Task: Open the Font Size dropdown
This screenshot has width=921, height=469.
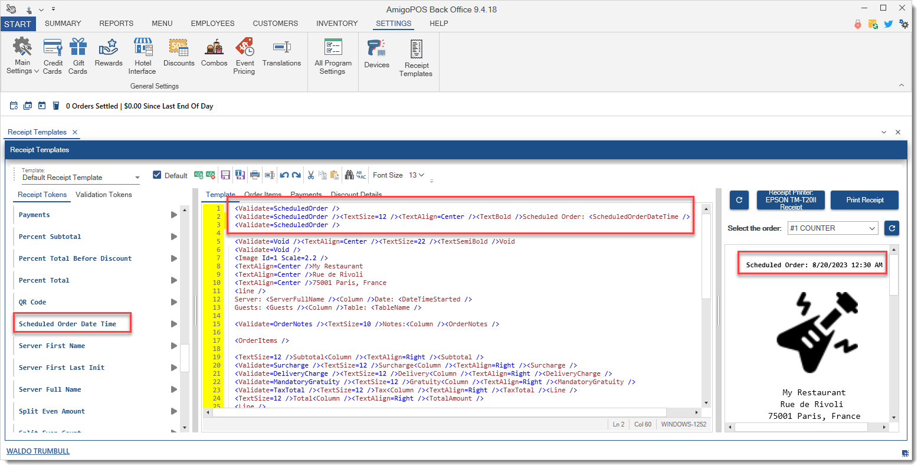Action: click(417, 175)
